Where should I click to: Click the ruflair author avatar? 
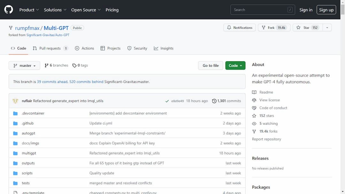(15, 101)
